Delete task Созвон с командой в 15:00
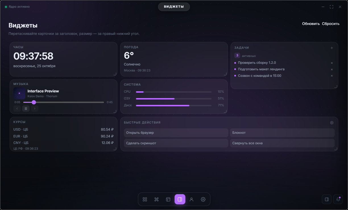The width and height of the screenshot is (348, 210). pos(332,76)
